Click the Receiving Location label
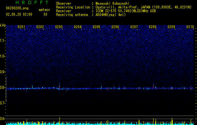Viewport: 197px width, 125px height. (x=73, y=7)
